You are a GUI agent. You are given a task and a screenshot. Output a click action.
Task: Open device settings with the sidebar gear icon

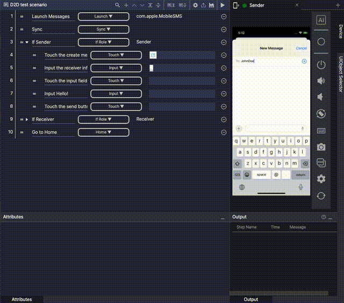click(x=321, y=179)
